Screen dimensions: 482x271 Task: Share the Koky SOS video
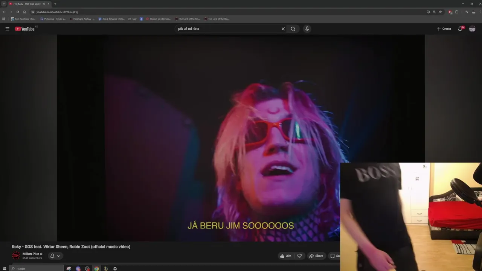316,256
